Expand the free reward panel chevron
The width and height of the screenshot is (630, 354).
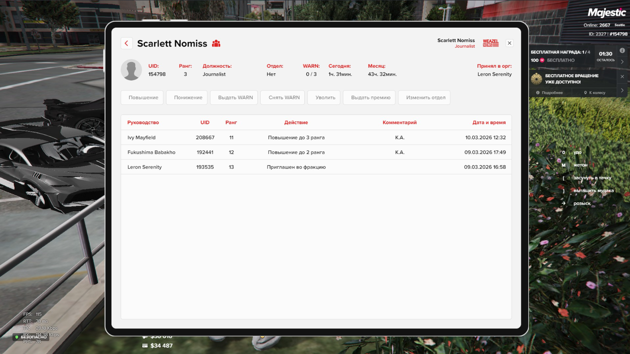point(622,62)
